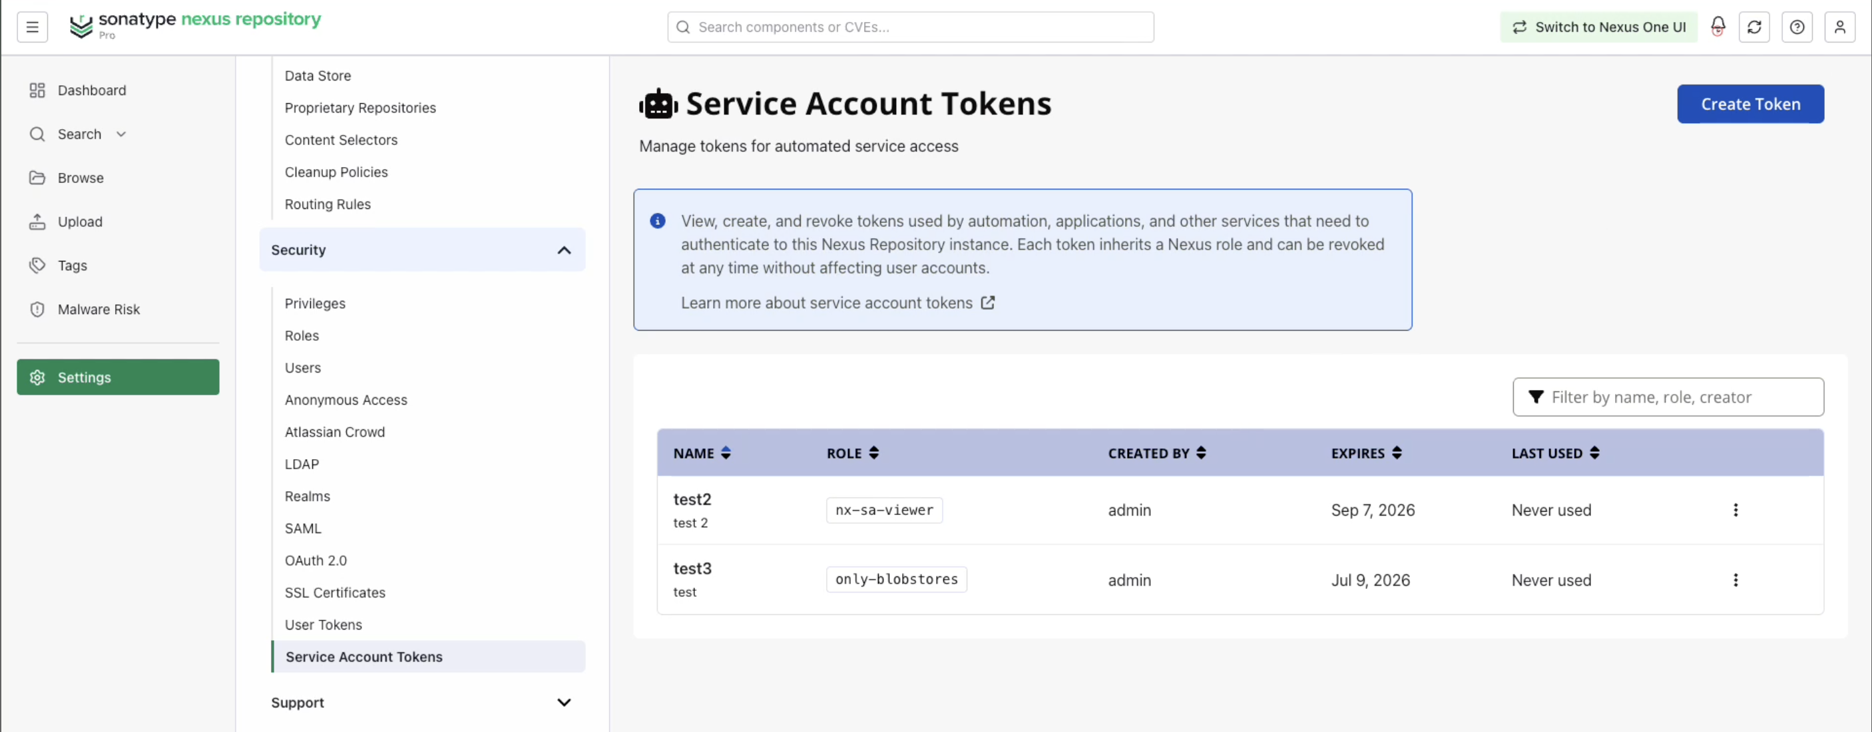
Task: Expand the Search sidebar dropdown
Action: pyautogui.click(x=120, y=134)
